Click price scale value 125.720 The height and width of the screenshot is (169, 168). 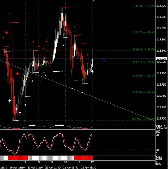click(161, 119)
